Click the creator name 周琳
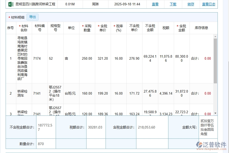 pos(96,4)
